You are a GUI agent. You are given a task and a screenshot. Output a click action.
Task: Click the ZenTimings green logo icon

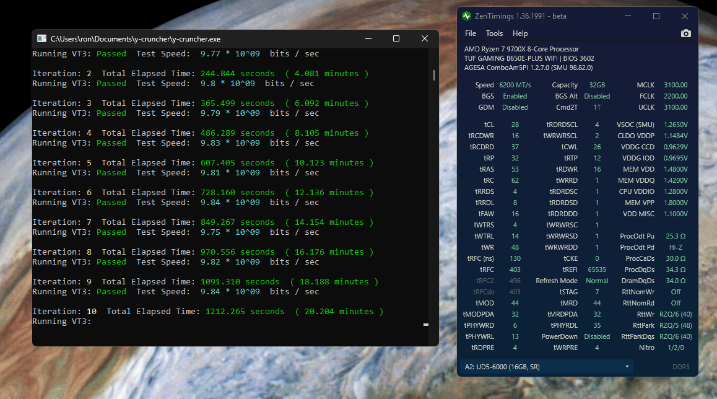(x=466, y=16)
